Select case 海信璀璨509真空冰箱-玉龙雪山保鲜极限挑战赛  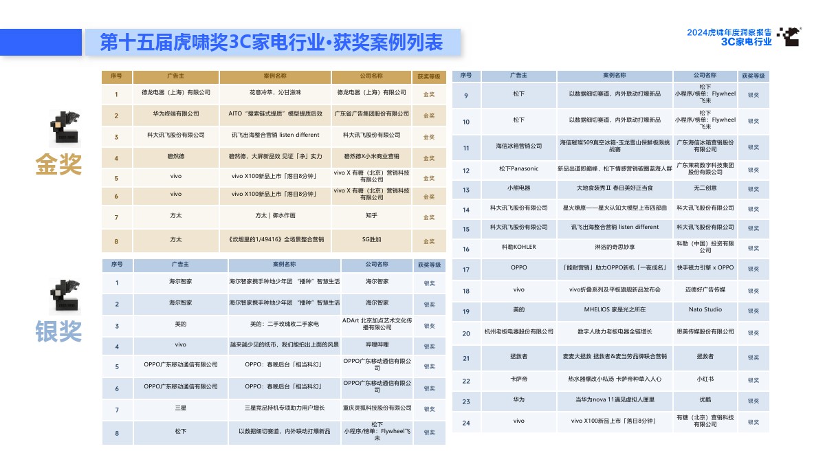pyautogui.click(x=615, y=144)
